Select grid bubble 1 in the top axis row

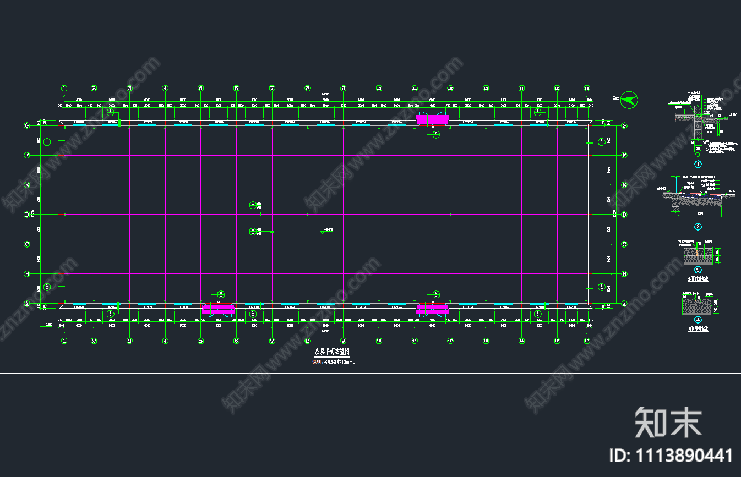[64, 88]
